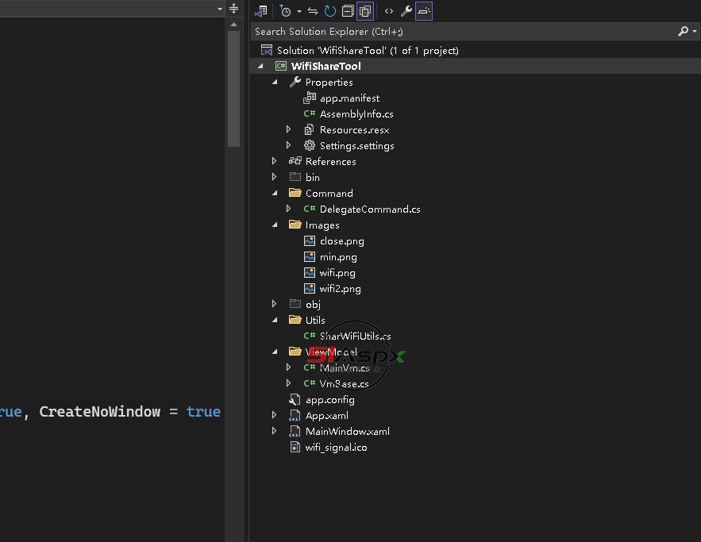
Task: Expand DelegateCommand.cs node
Action: pos(288,209)
